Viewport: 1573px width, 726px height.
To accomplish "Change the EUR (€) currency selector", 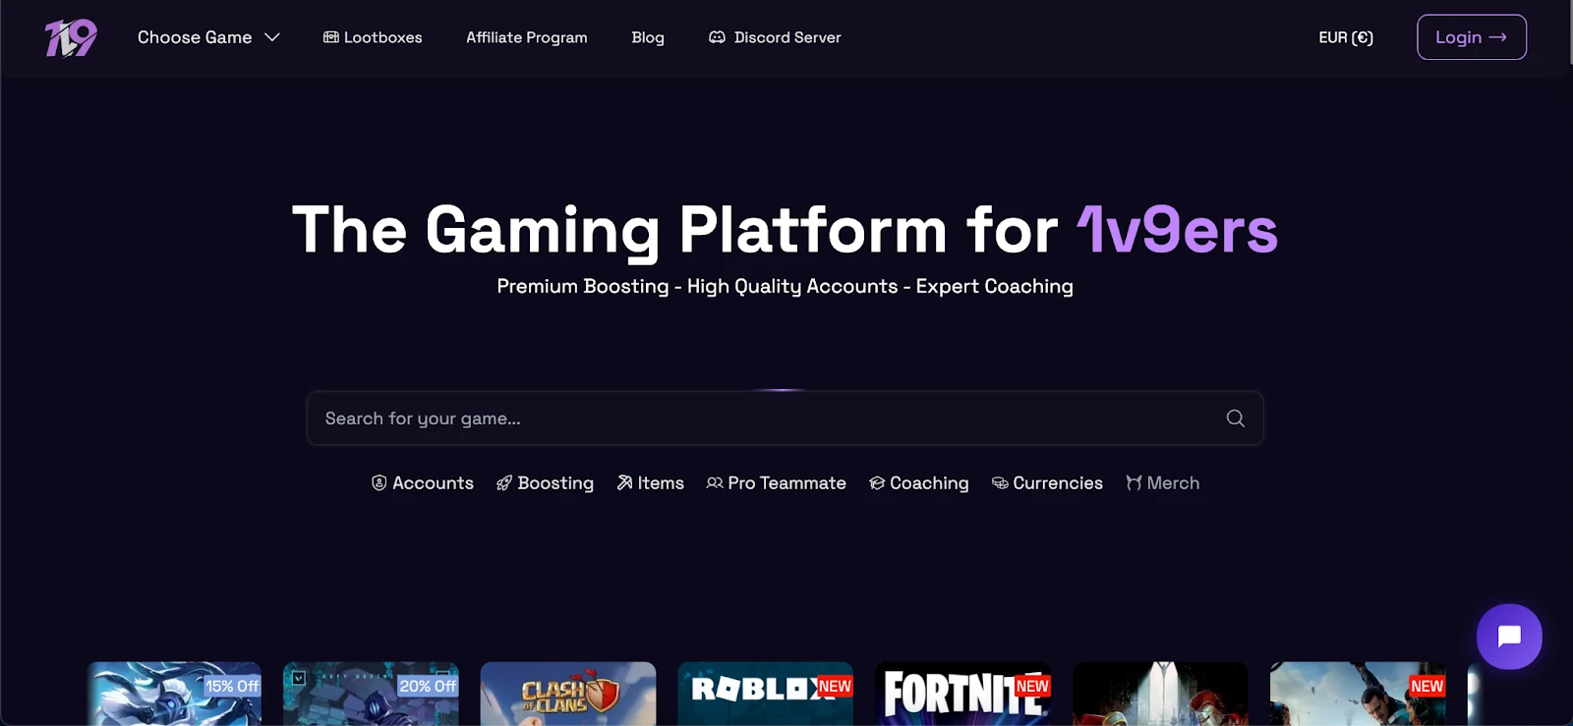I will click(x=1346, y=37).
